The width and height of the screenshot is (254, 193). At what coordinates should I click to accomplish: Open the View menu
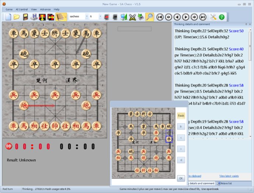(x=34, y=10)
